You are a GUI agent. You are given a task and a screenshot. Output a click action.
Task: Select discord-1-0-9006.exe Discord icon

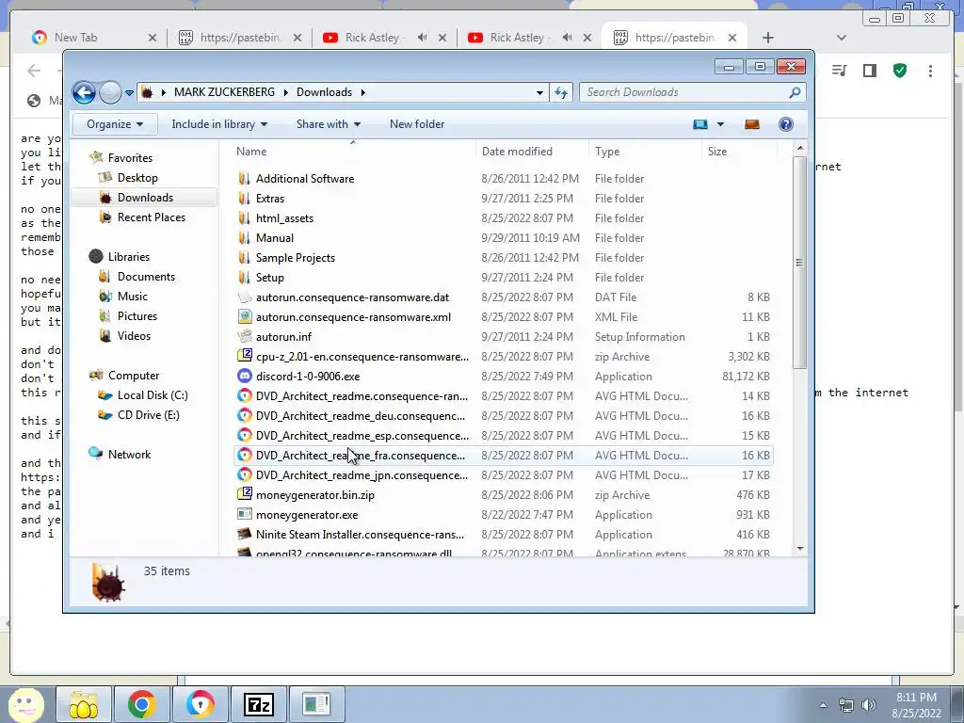pyautogui.click(x=244, y=376)
